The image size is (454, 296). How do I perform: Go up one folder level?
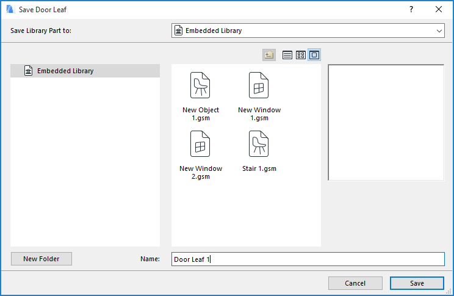coord(268,55)
